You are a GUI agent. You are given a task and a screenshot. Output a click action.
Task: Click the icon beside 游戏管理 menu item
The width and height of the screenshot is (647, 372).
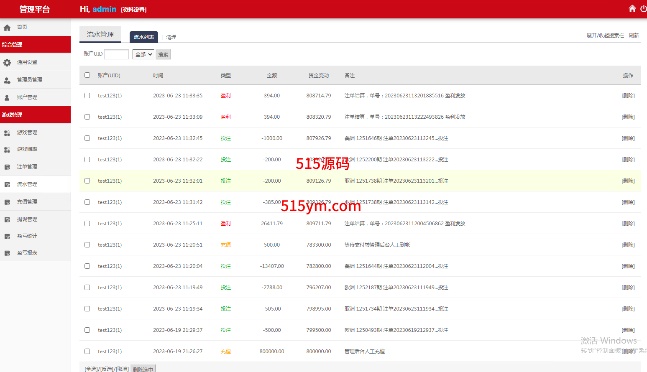[x=7, y=132]
